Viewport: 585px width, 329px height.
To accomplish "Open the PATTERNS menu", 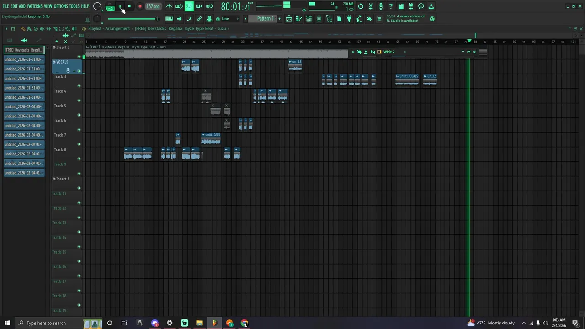I will click(x=35, y=6).
